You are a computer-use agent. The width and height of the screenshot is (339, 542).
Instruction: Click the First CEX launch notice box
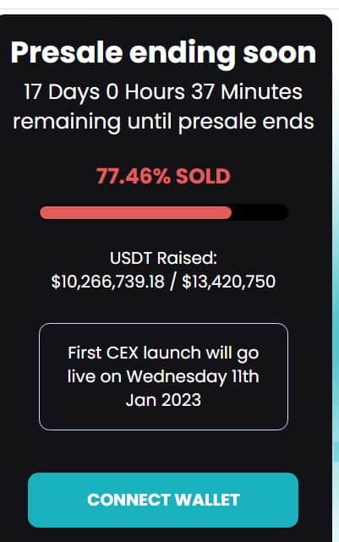point(163,376)
